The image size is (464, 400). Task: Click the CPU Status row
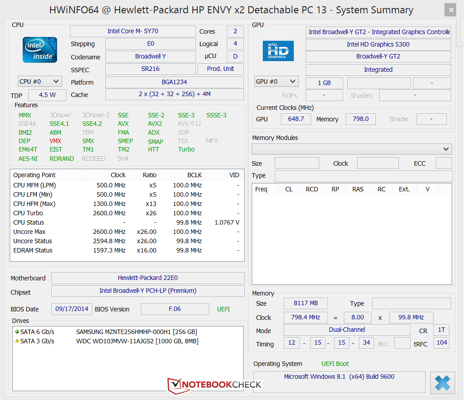[x=127, y=222]
